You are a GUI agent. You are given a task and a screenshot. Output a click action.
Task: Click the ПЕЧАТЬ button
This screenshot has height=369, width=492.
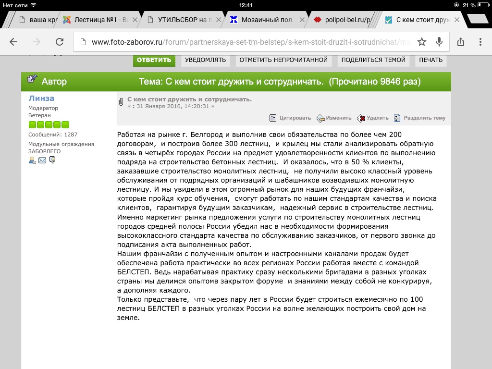[430, 60]
